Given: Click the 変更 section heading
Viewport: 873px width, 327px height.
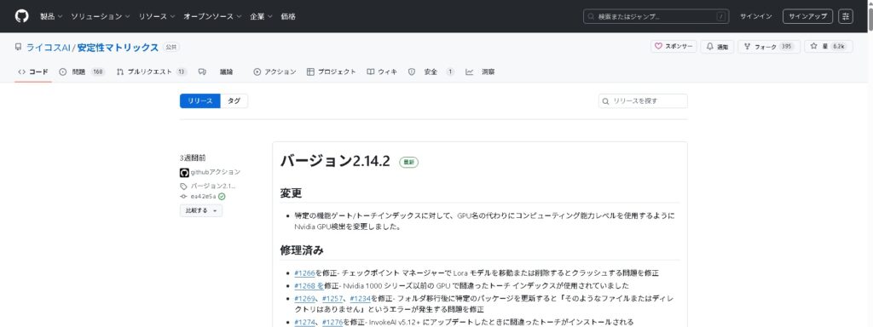Looking at the screenshot, I should click(x=291, y=193).
